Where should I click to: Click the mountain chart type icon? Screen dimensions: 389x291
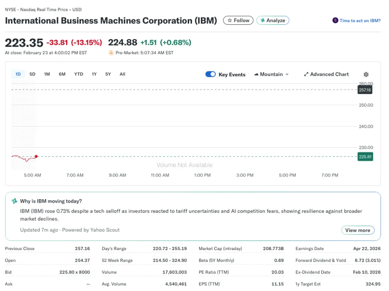[x=256, y=74]
